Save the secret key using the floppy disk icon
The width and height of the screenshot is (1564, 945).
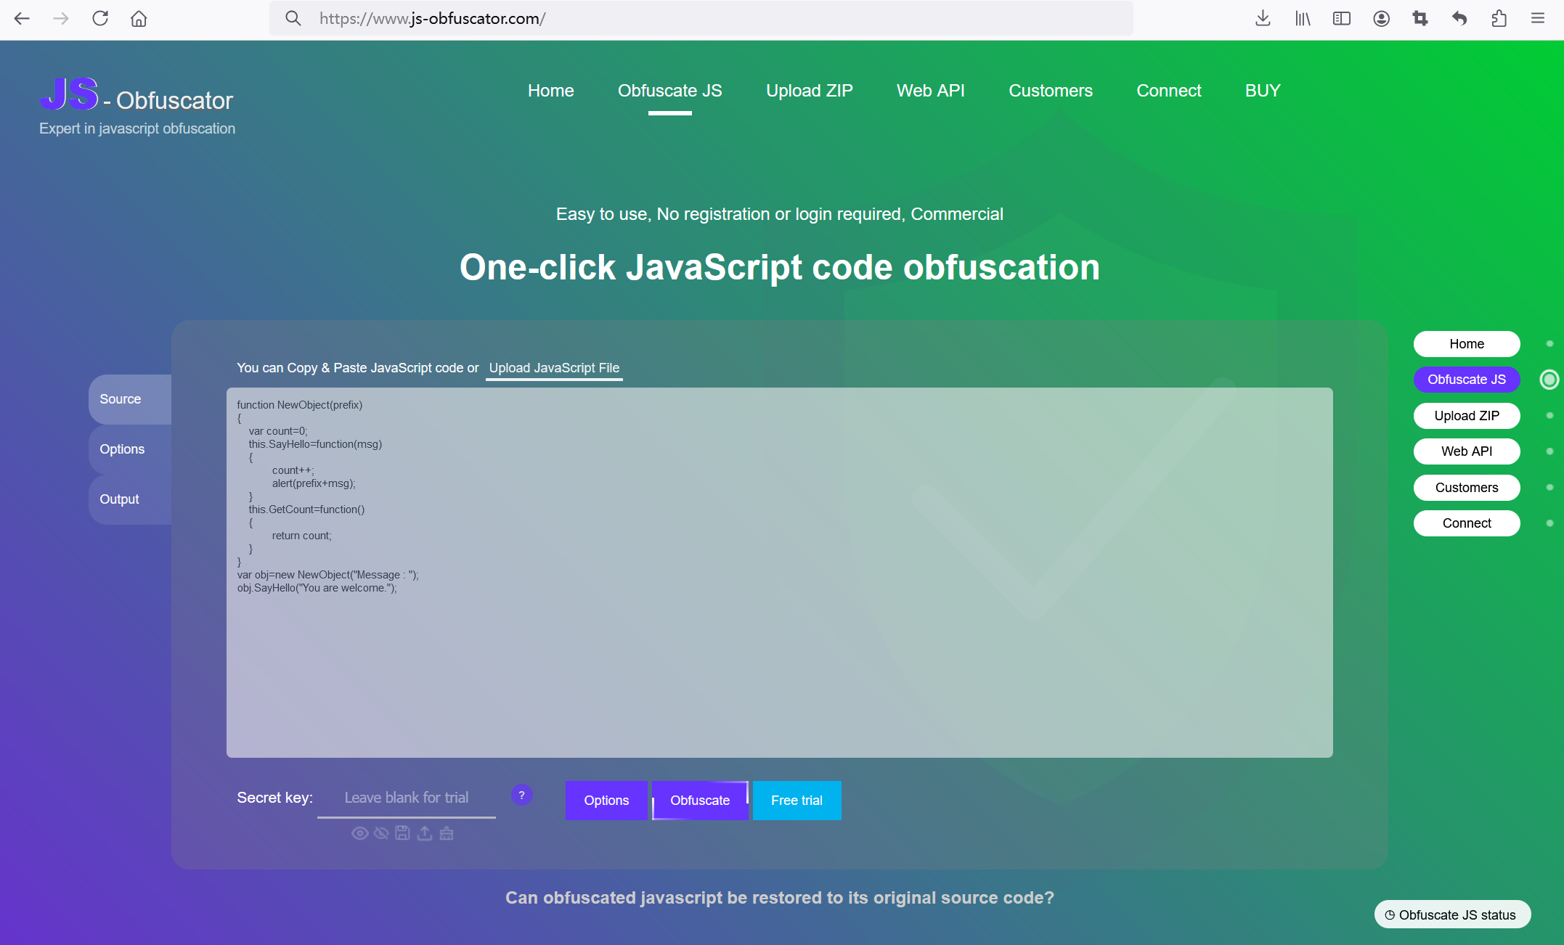click(x=402, y=833)
